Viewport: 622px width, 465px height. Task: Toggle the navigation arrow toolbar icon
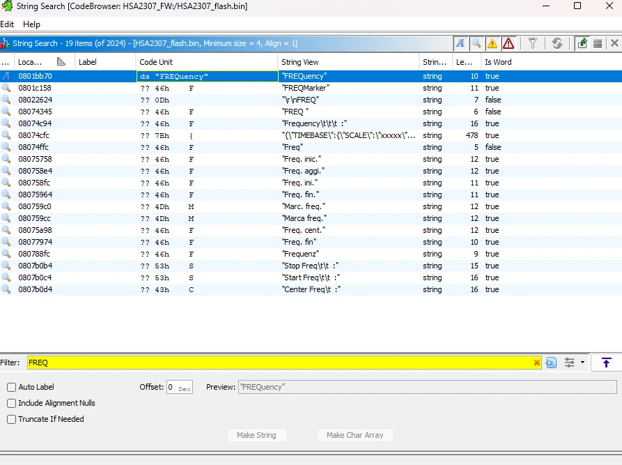(x=582, y=43)
